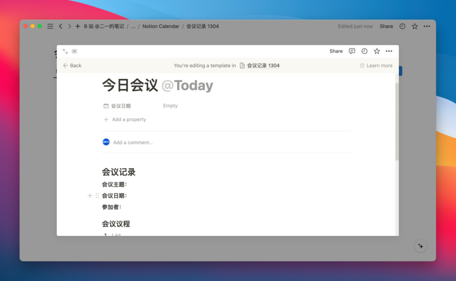Open the template panel's three-dot menu

point(389,51)
